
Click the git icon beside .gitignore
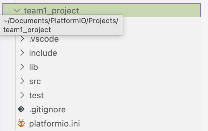coord(21,109)
